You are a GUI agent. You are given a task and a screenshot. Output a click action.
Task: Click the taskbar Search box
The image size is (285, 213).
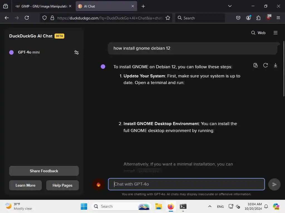pyautogui.click(x=121, y=206)
